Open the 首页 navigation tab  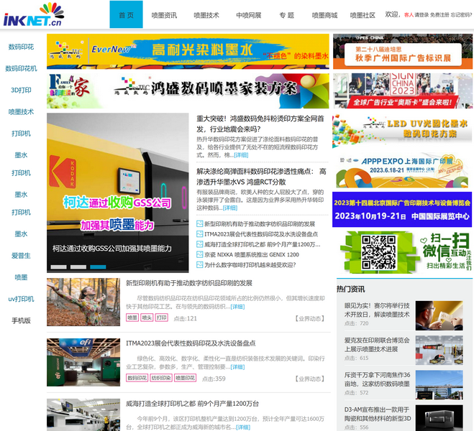click(126, 15)
